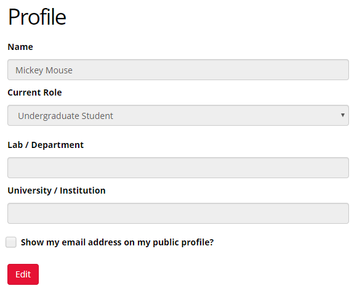
Task: Click the 'Lab / Department' label
Action: (x=46, y=145)
